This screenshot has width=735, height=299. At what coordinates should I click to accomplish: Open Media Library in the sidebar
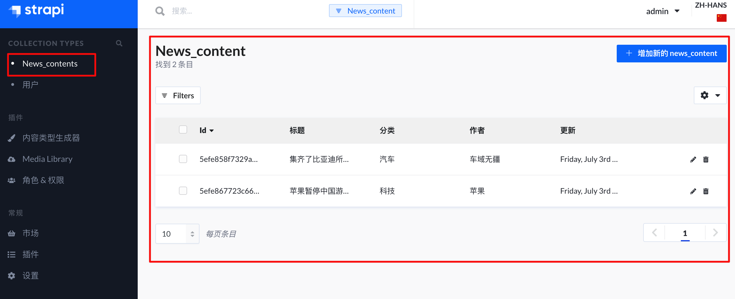click(x=47, y=159)
